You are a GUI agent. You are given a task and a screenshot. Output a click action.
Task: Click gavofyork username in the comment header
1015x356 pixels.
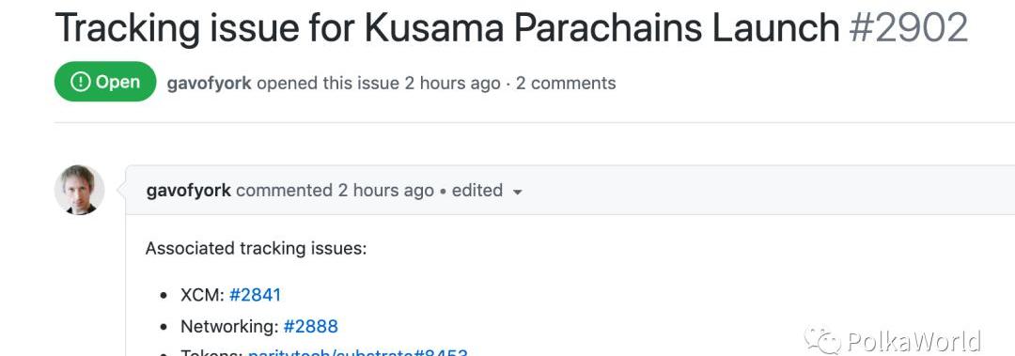coord(188,191)
